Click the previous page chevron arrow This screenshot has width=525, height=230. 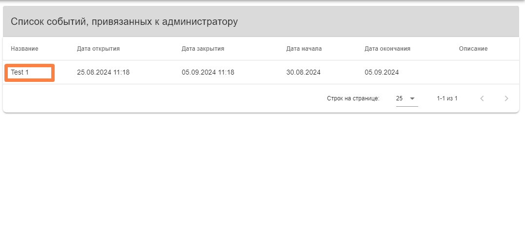pyautogui.click(x=482, y=98)
